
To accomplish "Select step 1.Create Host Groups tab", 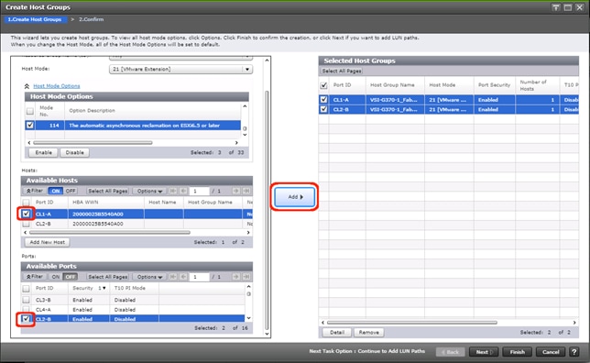I will coord(35,19).
